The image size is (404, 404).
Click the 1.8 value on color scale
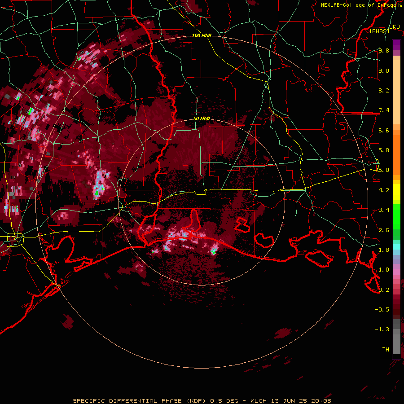[x=384, y=250]
